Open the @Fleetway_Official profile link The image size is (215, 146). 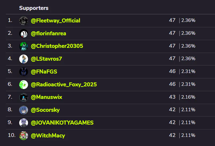pos(55,21)
